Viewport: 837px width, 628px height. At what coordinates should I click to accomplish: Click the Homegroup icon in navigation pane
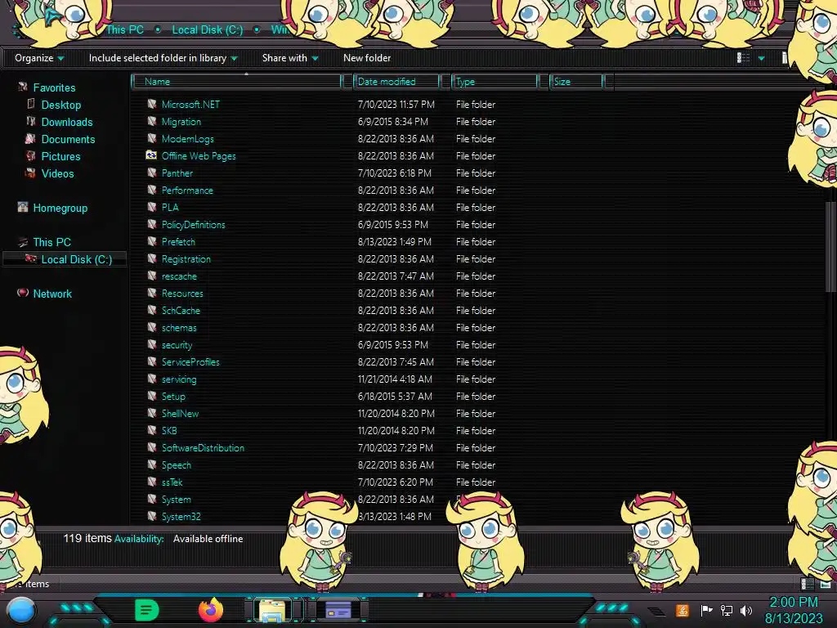coord(22,207)
